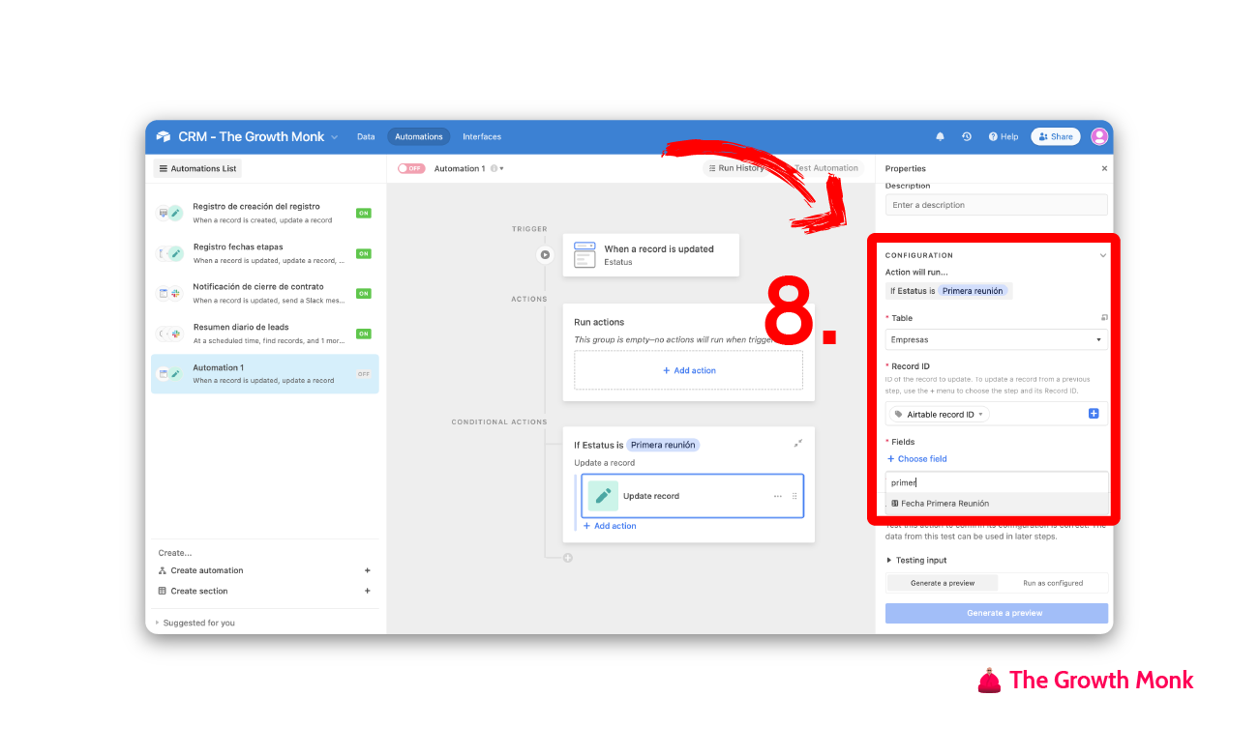Image resolution: width=1259 pixels, height=755 pixels.
Task: Open the Help menu
Action: tap(1004, 137)
